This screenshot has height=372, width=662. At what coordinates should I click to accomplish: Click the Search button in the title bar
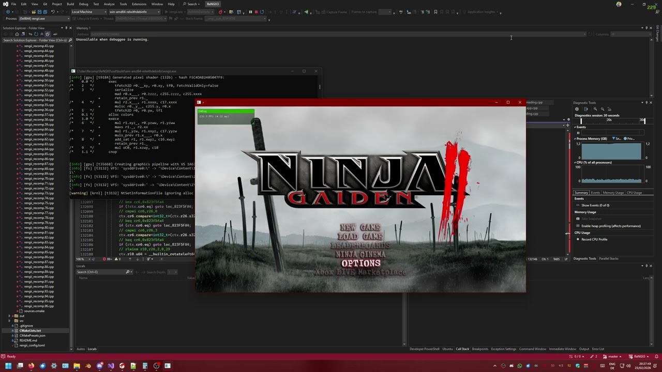coord(191,4)
